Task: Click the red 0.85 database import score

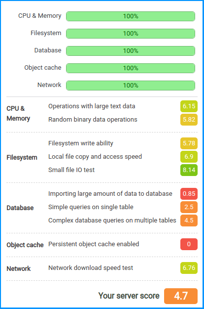Action: tap(189, 194)
